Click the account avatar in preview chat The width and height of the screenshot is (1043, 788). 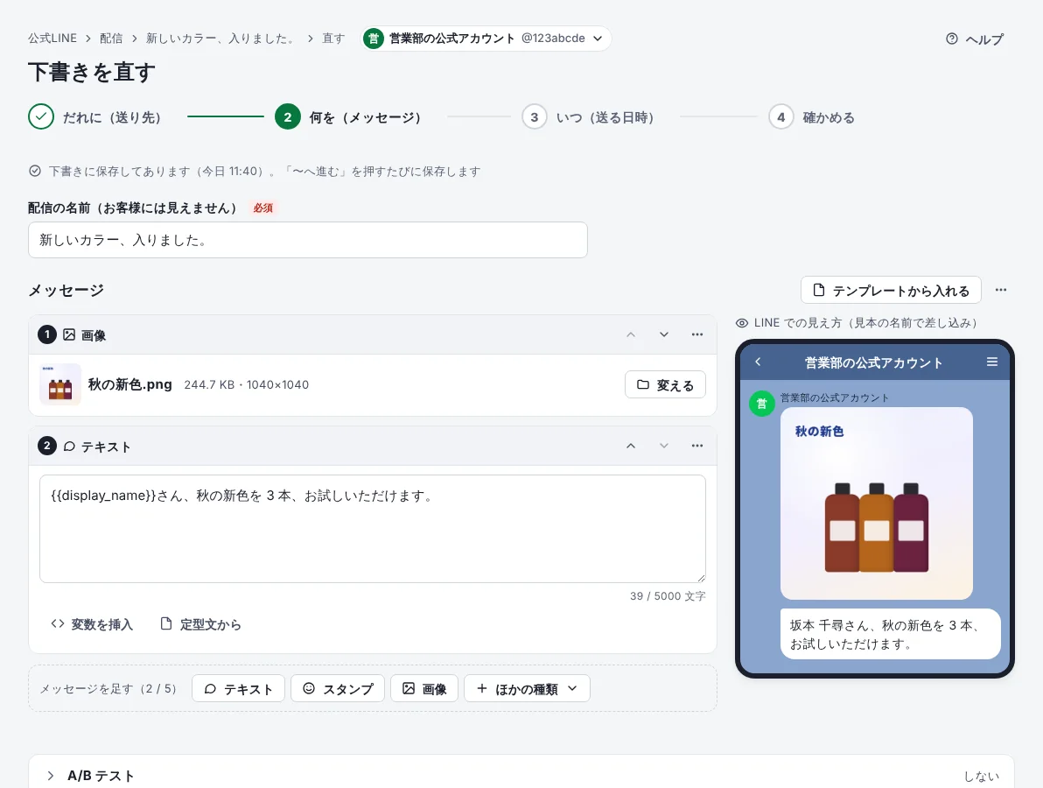pos(761,404)
